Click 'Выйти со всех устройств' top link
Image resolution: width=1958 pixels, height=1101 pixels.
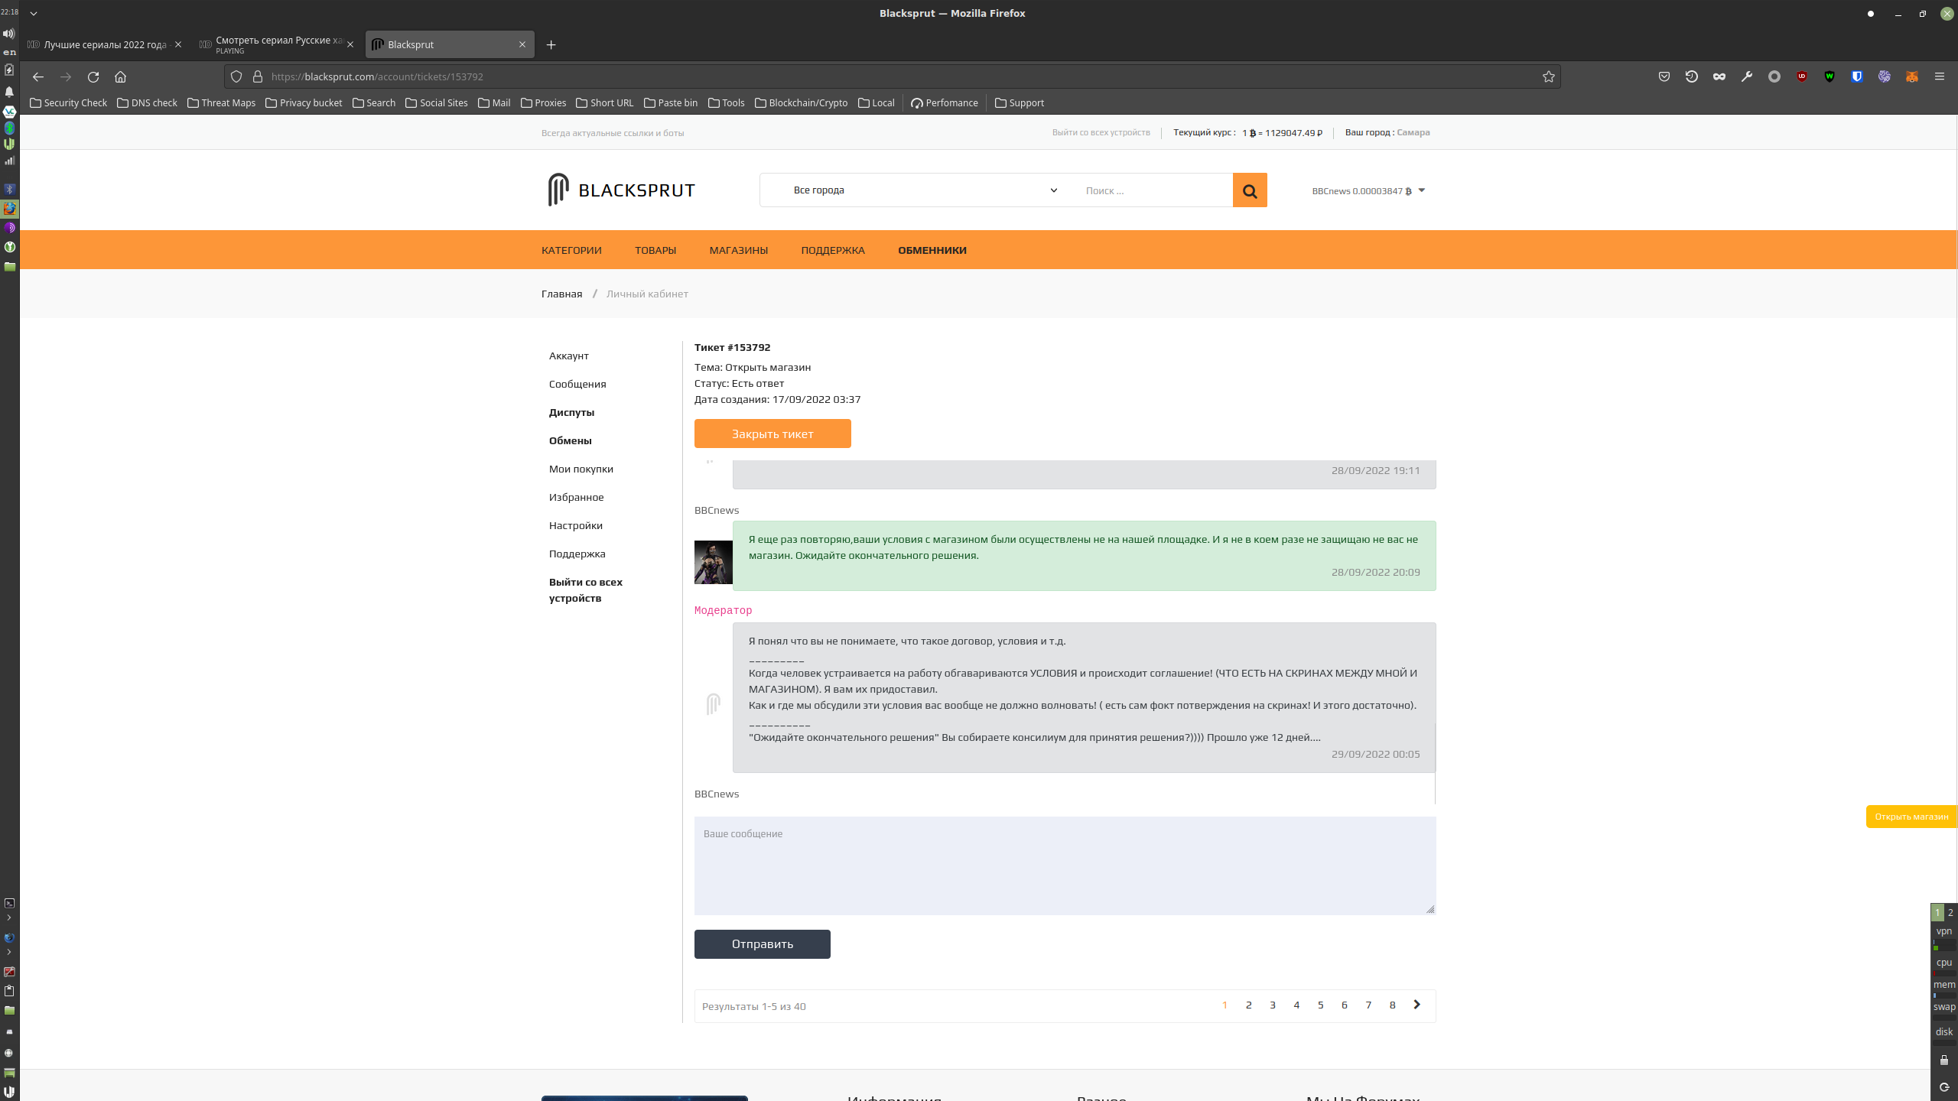click(1101, 132)
